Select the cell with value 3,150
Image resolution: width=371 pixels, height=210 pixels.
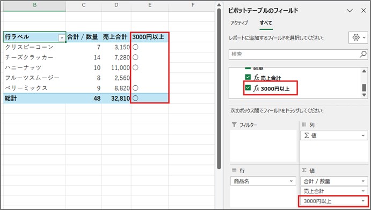(x=117, y=47)
